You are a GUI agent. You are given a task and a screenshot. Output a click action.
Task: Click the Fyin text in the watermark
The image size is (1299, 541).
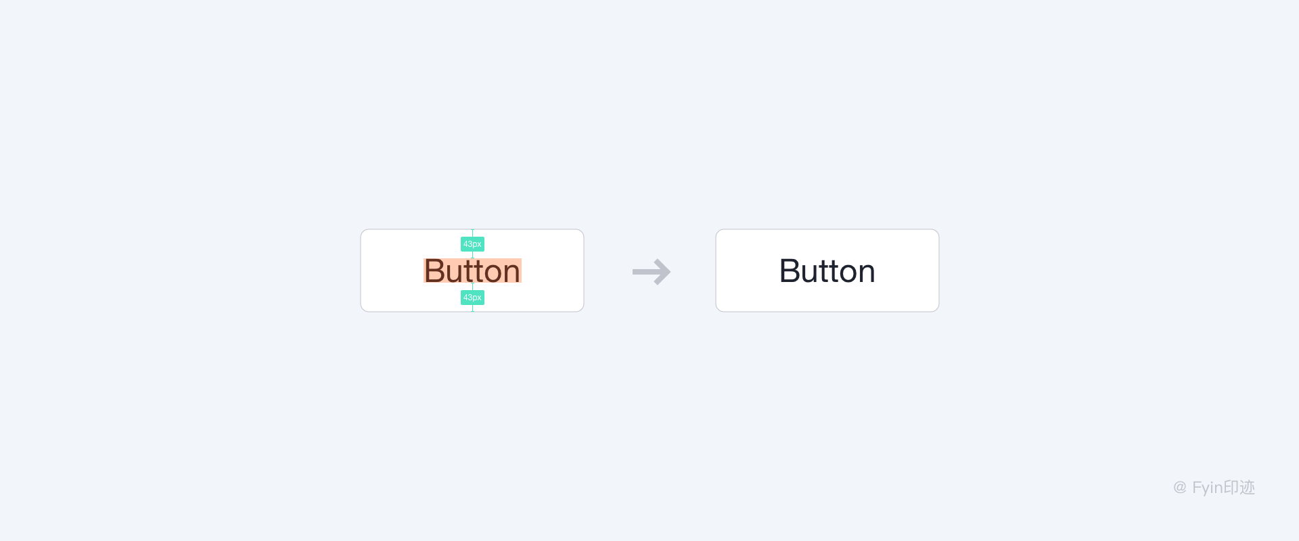tap(1207, 488)
